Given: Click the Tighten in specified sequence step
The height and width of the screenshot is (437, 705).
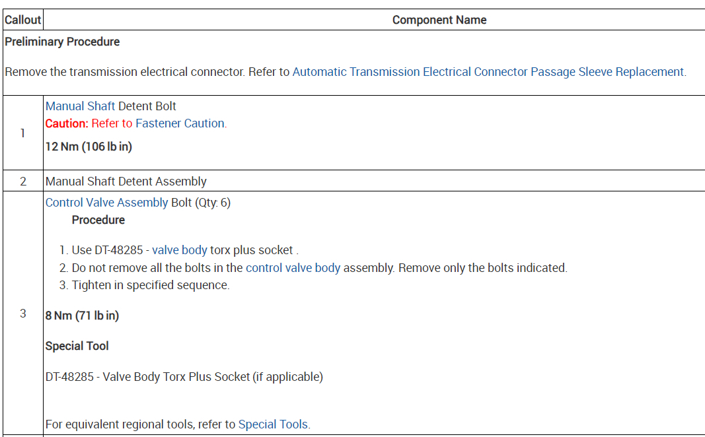Looking at the screenshot, I should [x=151, y=285].
